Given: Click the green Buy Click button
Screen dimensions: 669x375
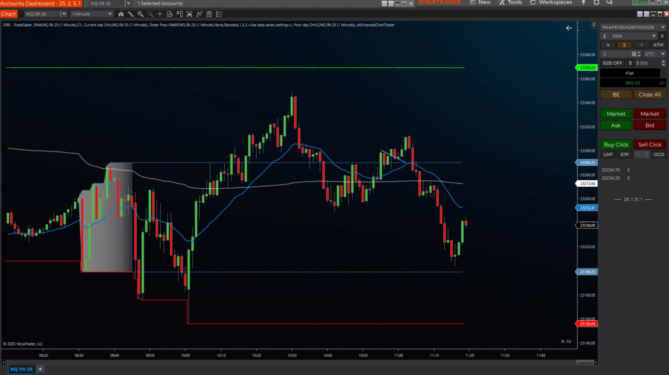Looking at the screenshot, I should click(616, 144).
